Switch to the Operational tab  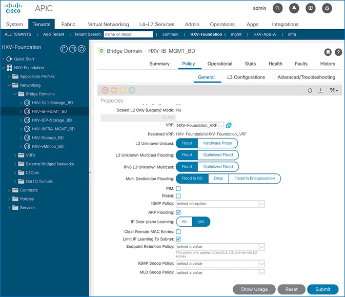pos(220,64)
